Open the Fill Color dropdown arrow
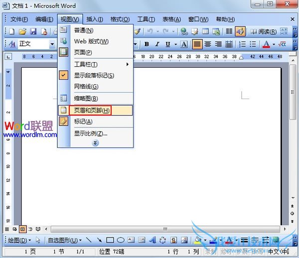299x258 pixels. coord(205,240)
